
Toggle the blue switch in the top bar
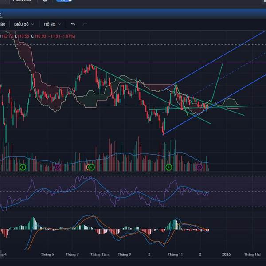pyautogui.click(x=63, y=1)
